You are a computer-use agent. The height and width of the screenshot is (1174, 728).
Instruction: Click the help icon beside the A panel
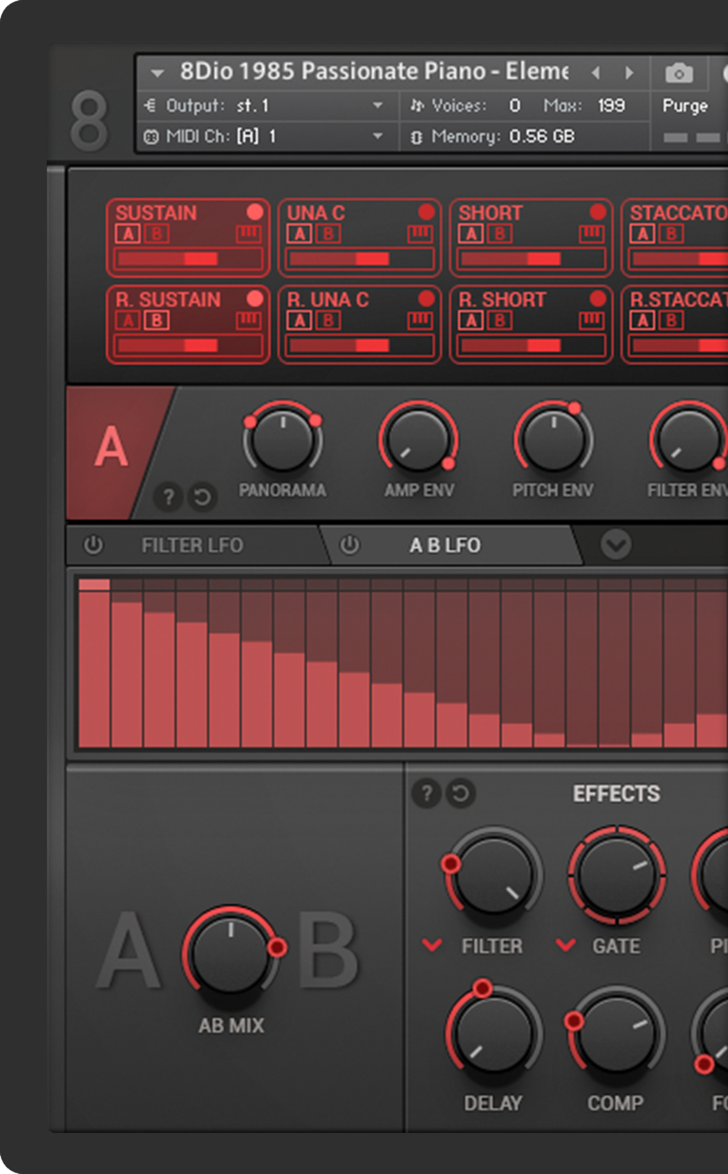pos(168,497)
